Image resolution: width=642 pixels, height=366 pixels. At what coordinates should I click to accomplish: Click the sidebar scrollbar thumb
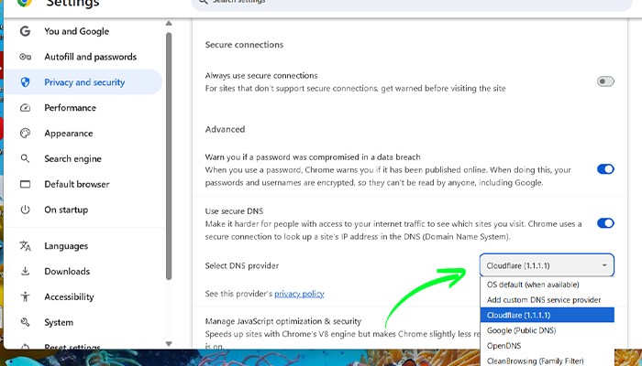click(x=169, y=156)
